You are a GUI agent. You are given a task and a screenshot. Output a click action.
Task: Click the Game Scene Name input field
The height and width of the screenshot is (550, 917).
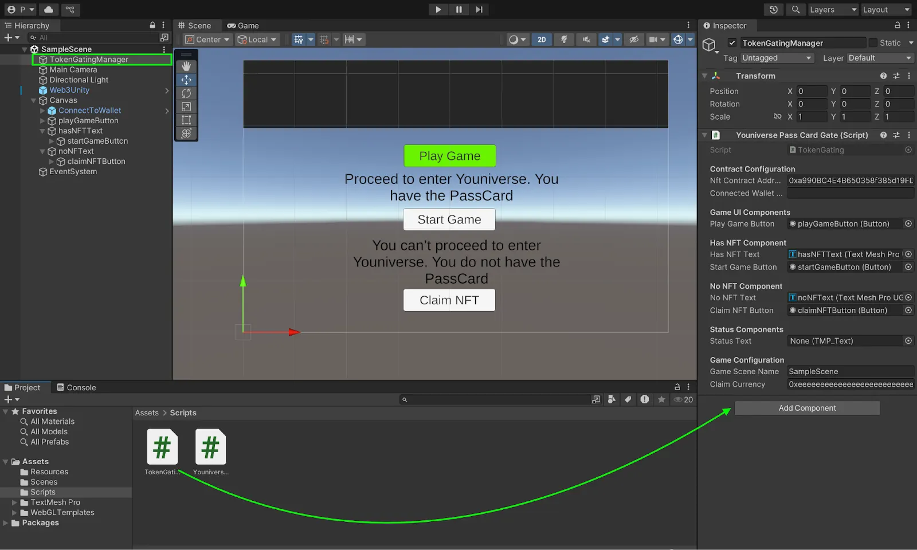[850, 372]
